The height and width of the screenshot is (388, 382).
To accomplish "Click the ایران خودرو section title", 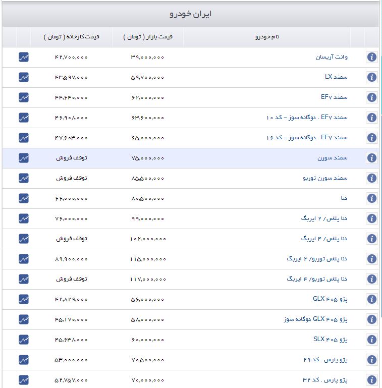I will (191, 14).
